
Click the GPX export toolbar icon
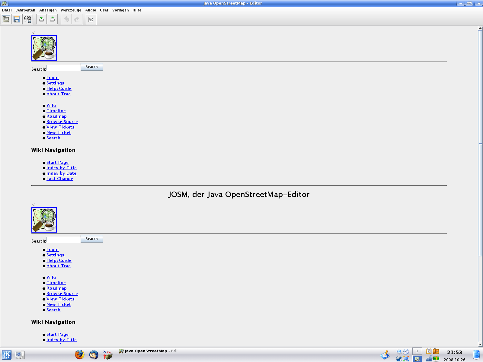(x=28, y=19)
